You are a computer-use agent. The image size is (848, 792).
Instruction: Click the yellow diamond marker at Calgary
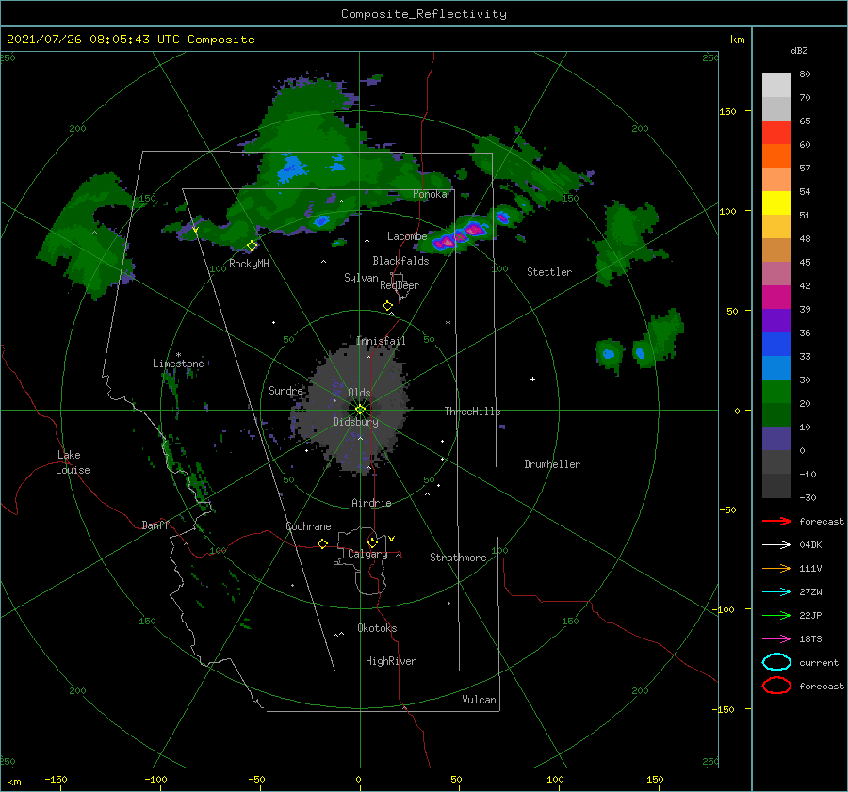click(372, 542)
